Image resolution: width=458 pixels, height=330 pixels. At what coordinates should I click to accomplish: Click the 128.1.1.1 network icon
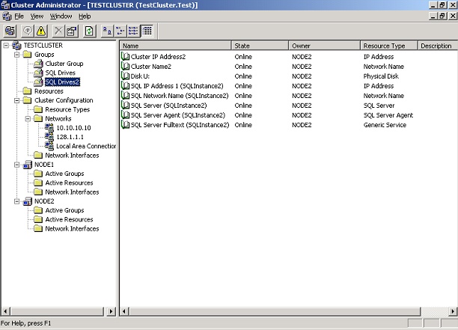(x=49, y=137)
